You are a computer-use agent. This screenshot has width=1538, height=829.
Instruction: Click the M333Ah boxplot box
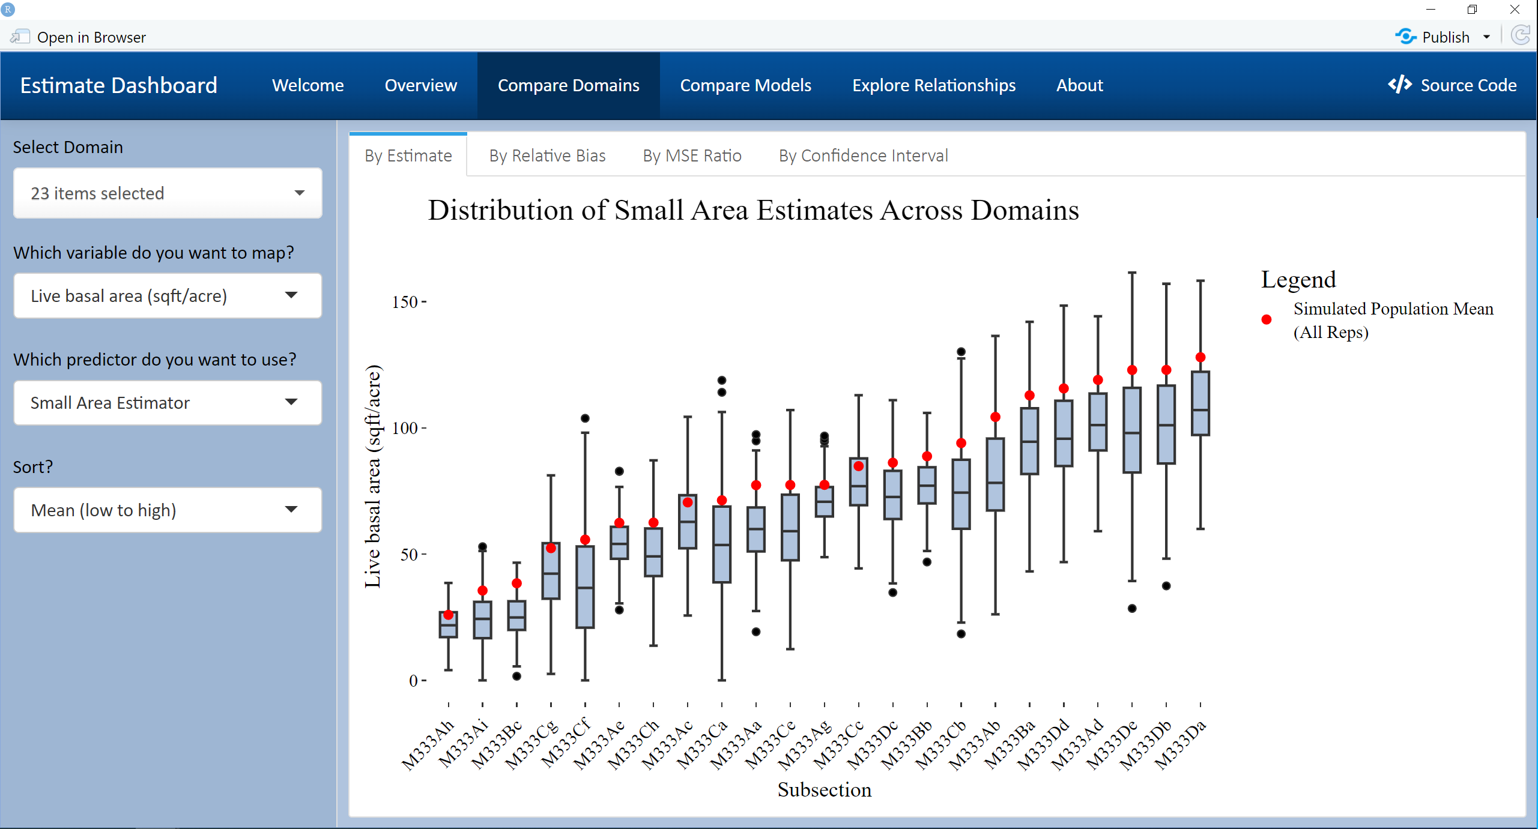point(448,624)
